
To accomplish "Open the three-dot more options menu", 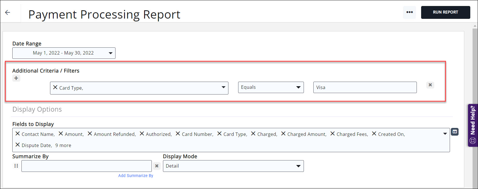I will [409, 12].
